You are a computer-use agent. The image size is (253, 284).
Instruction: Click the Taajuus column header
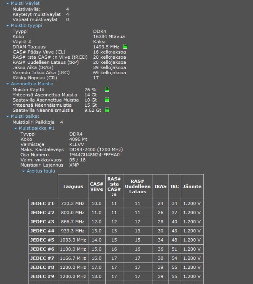coord(73,187)
